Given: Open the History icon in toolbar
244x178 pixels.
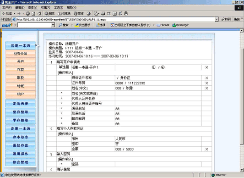Looking at the screenshot, I should (x=89, y=14).
